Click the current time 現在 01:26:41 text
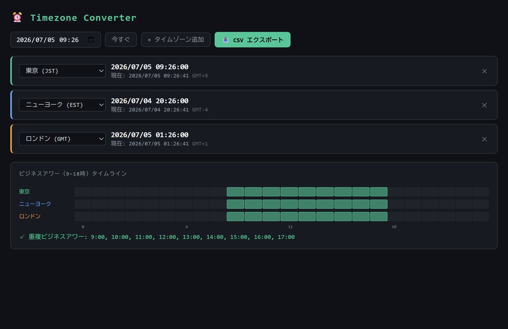Image resolution: width=508 pixels, height=329 pixels. click(x=150, y=143)
